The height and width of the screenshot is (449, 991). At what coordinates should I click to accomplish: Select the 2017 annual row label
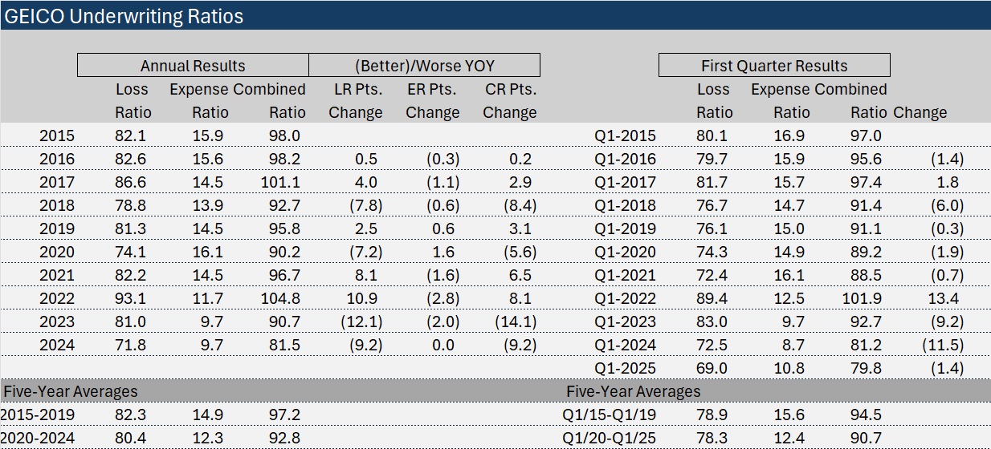(x=57, y=182)
